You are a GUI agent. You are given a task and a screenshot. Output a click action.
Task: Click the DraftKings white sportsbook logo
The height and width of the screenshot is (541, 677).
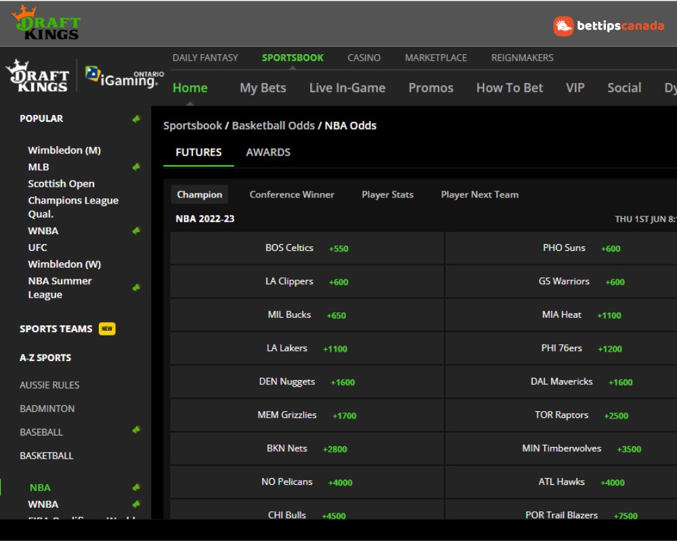click(x=37, y=76)
